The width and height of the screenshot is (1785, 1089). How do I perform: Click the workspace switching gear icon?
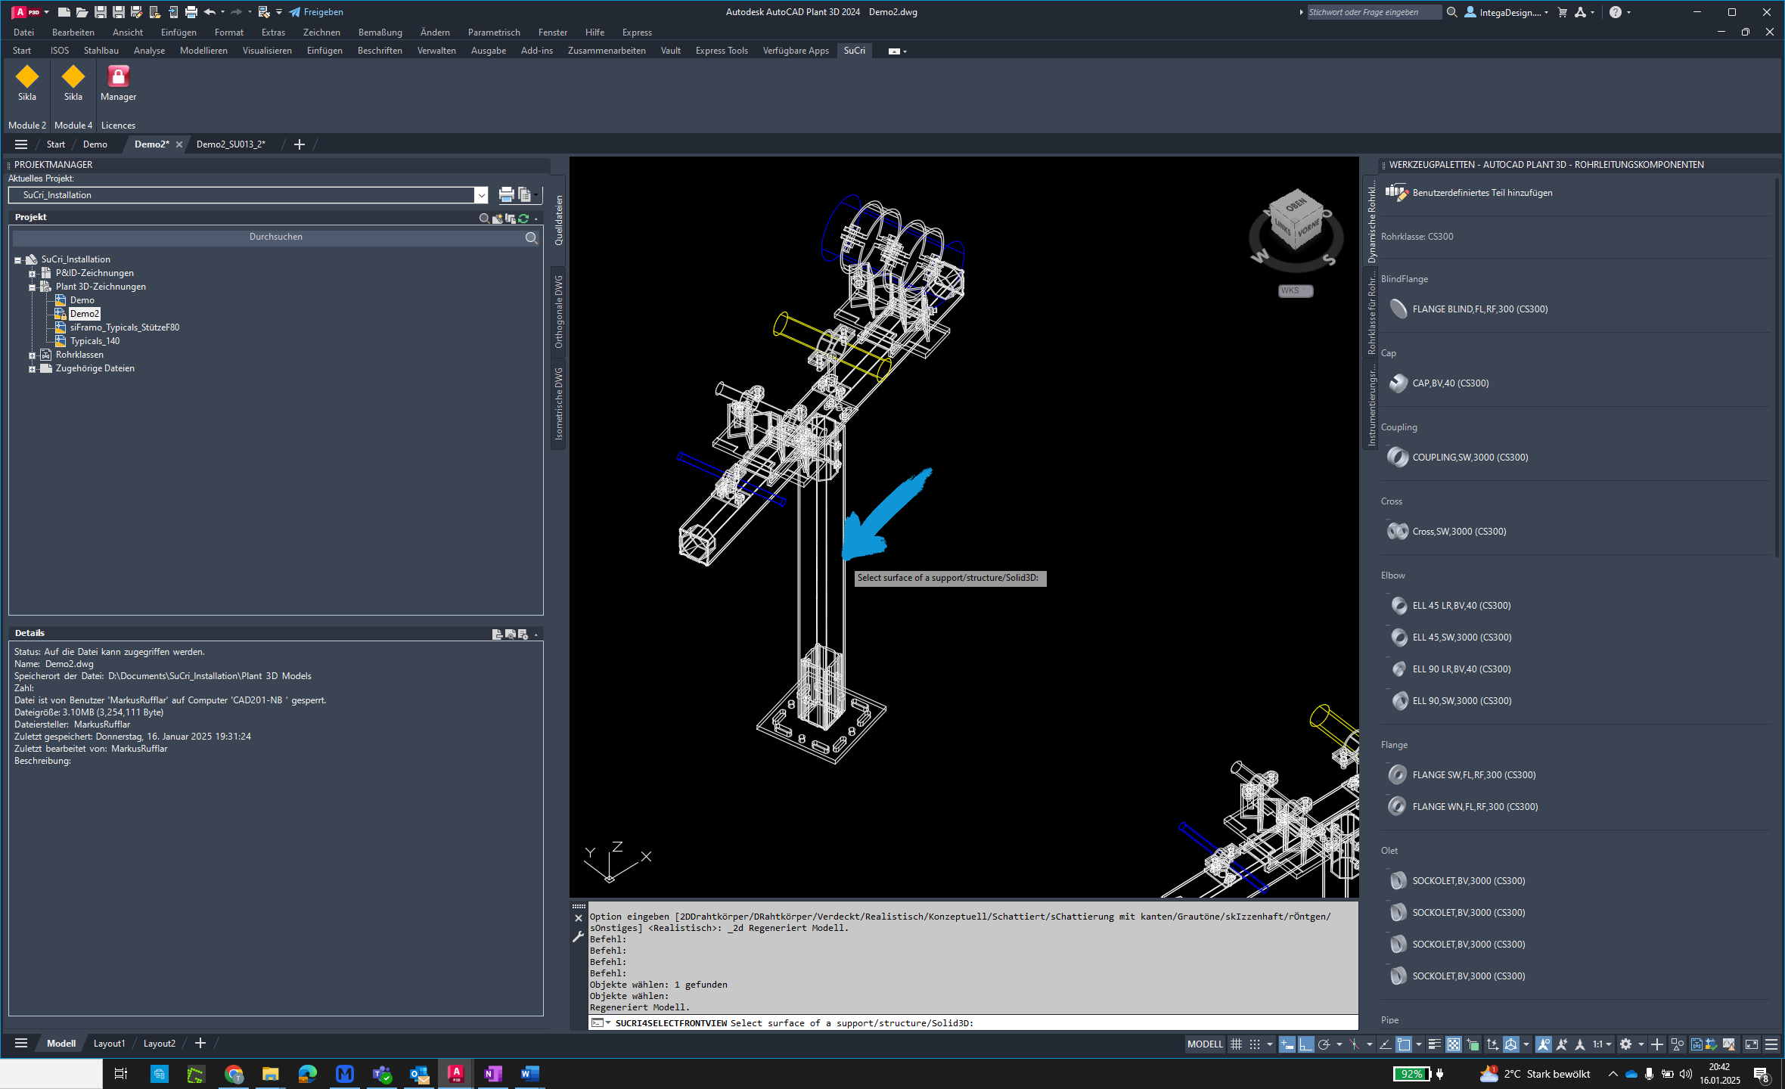1625,1044
